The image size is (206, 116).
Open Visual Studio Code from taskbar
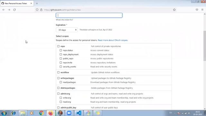(x=79, y=113)
